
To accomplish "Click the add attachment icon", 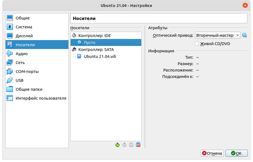I will pos(131,145).
